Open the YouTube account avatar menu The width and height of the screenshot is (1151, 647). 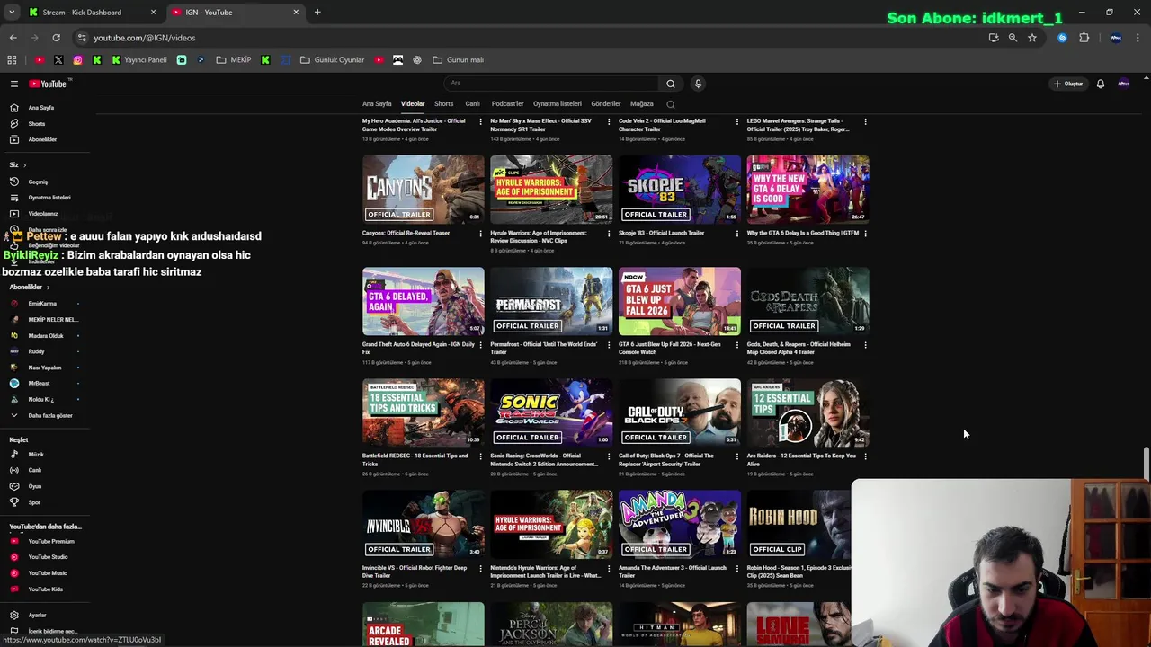1123,84
